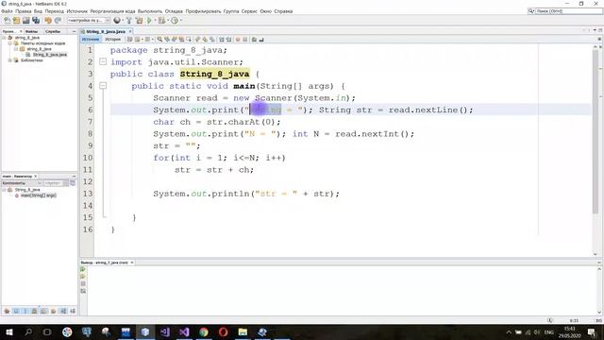Open the Источник menu
Viewport: 604px width, 340px height.
click(x=77, y=11)
